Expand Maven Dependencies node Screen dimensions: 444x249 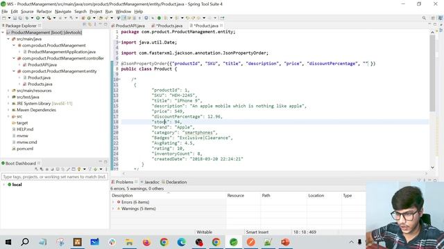[8, 110]
